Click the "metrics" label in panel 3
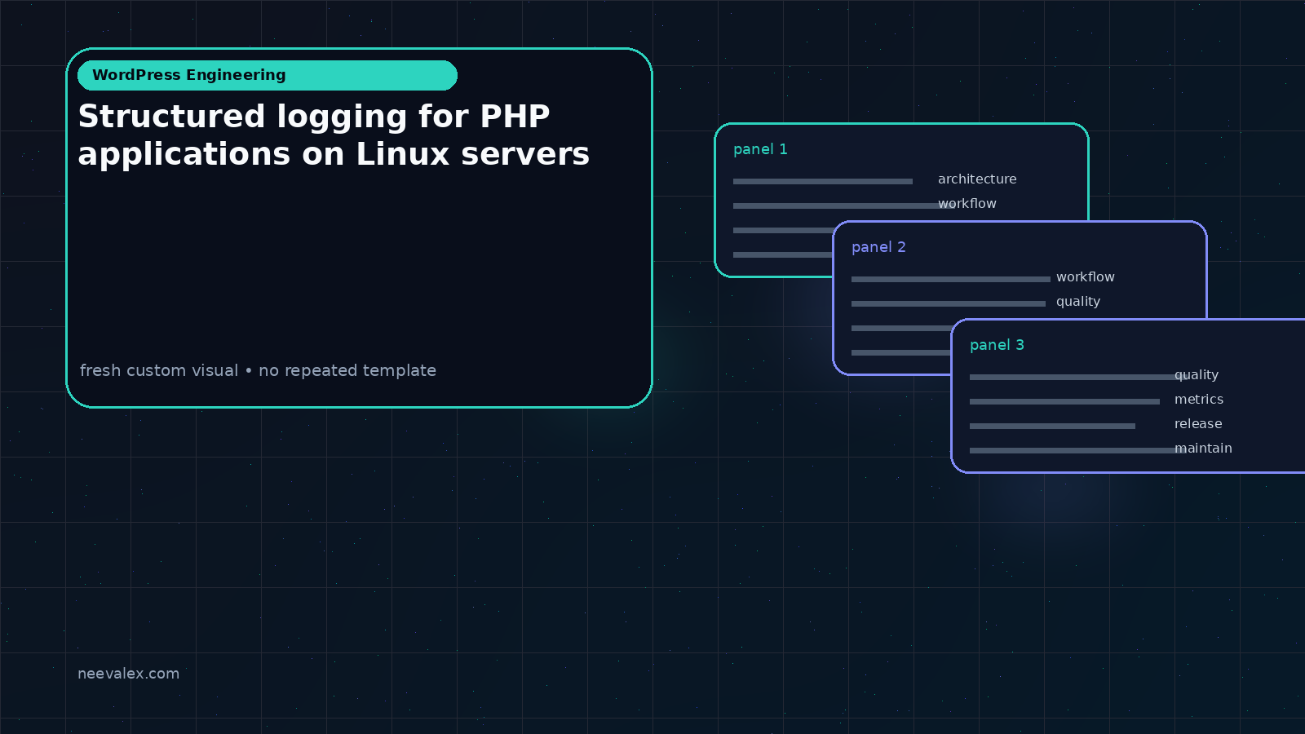This screenshot has height=734, width=1305. [1199, 400]
